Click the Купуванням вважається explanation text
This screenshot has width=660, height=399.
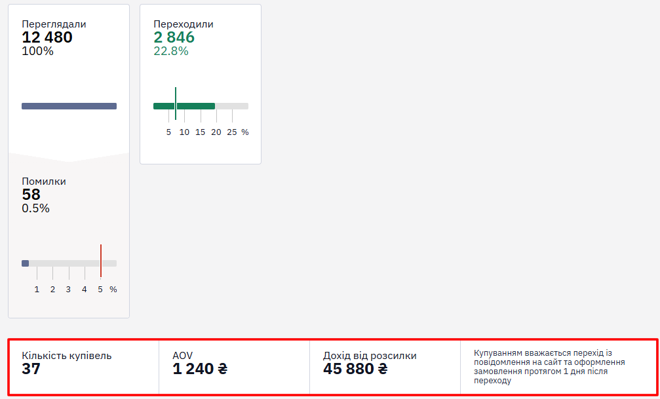549,367
